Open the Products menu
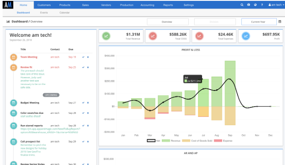This screenshot has width=285, height=165. tap(65, 5)
